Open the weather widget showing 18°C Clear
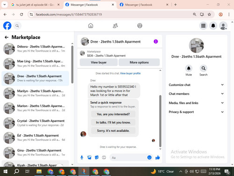Screen dimensions: 234x176 point(162,171)
